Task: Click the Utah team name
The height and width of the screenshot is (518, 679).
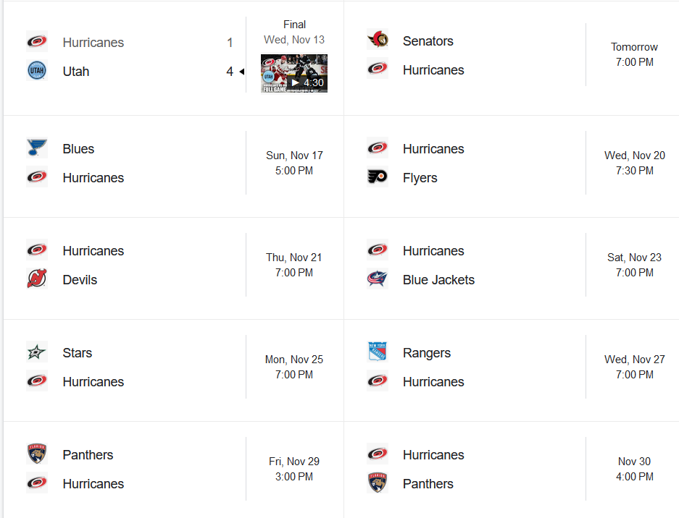Action: [x=76, y=72]
